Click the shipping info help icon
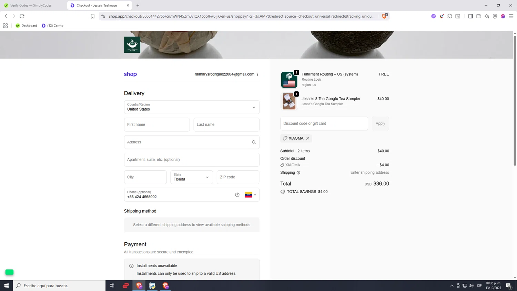 click(x=298, y=173)
